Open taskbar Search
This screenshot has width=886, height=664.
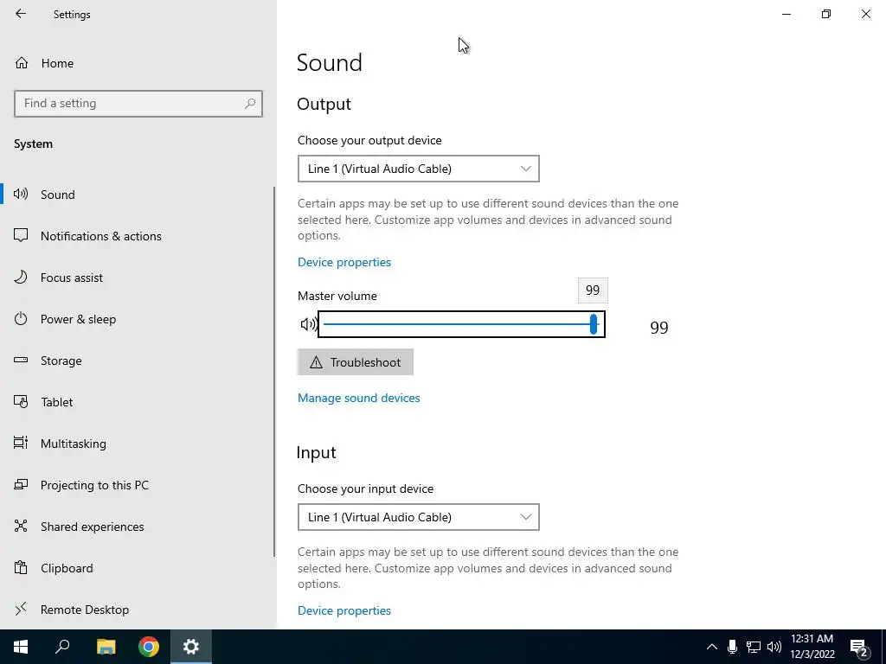click(x=62, y=647)
